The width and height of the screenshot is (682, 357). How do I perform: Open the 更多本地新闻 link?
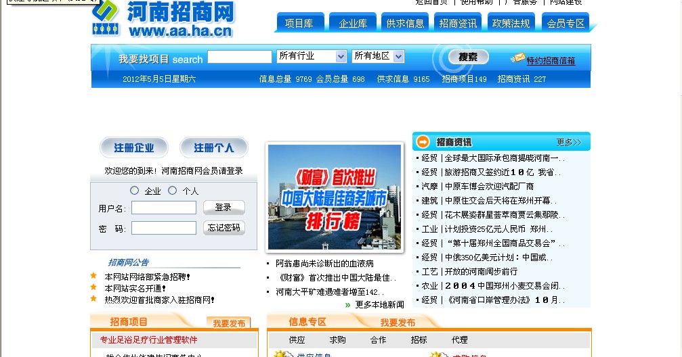380,305
